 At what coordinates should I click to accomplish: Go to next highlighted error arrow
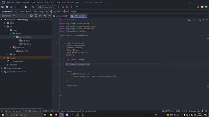pos(207,20)
